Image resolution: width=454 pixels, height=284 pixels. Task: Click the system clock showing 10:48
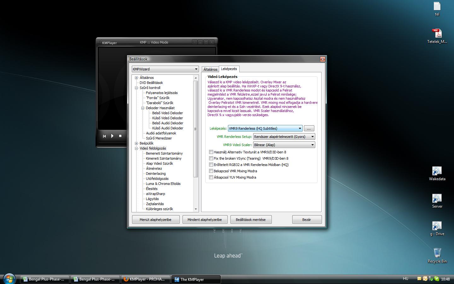point(445,279)
